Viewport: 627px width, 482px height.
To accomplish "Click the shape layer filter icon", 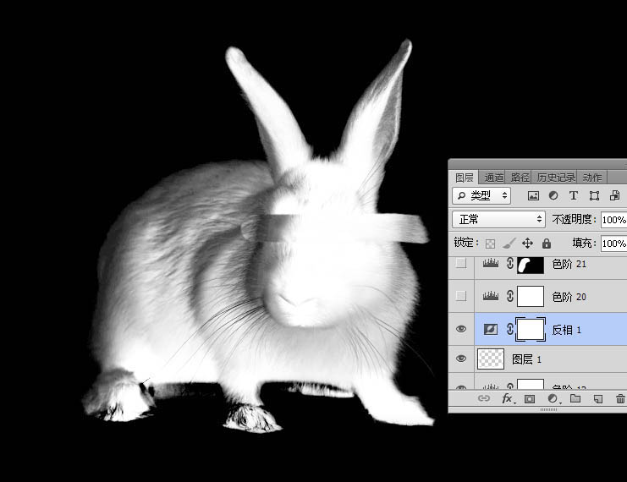I will [x=594, y=195].
